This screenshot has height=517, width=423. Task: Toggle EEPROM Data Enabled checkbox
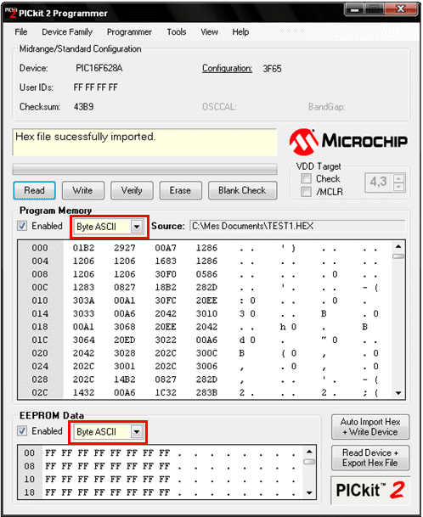point(22,430)
